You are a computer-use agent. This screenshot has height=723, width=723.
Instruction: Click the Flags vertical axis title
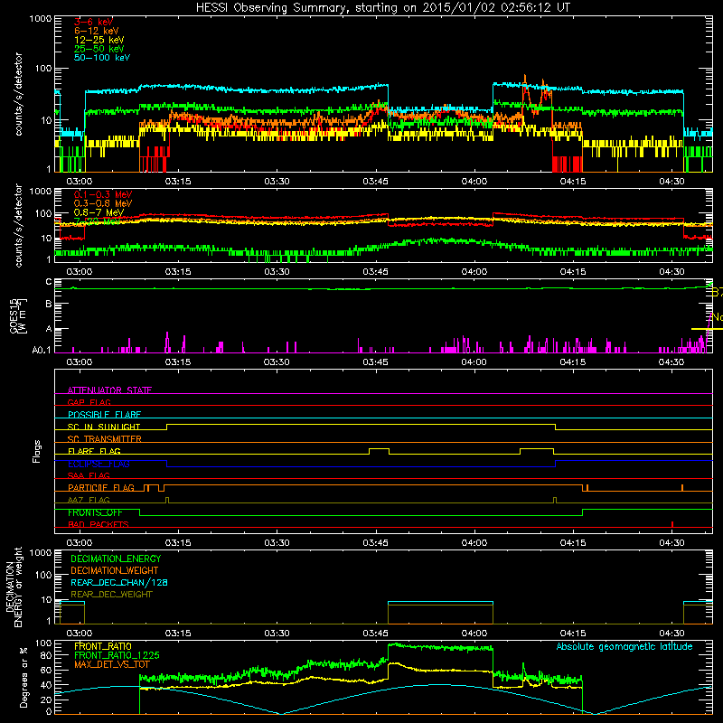click(x=37, y=451)
